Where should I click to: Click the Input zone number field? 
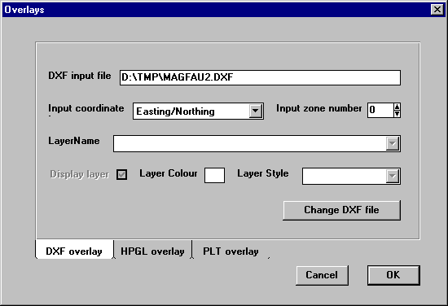point(380,110)
